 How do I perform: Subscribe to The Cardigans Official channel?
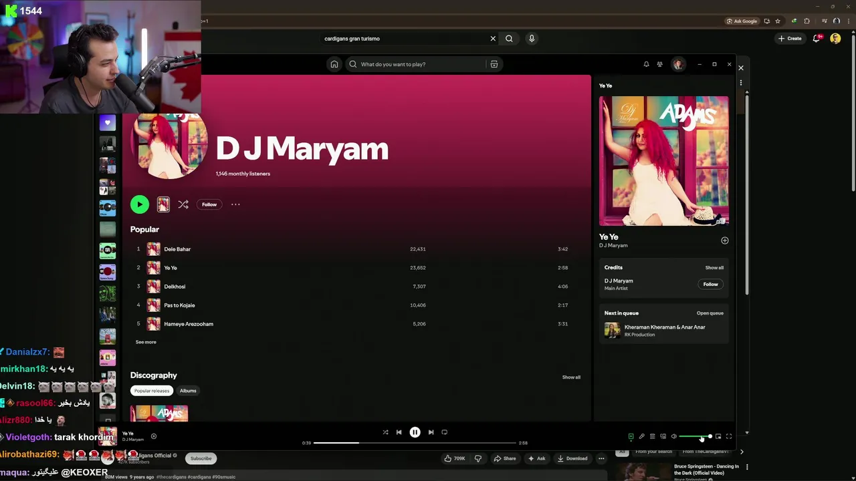click(x=201, y=459)
